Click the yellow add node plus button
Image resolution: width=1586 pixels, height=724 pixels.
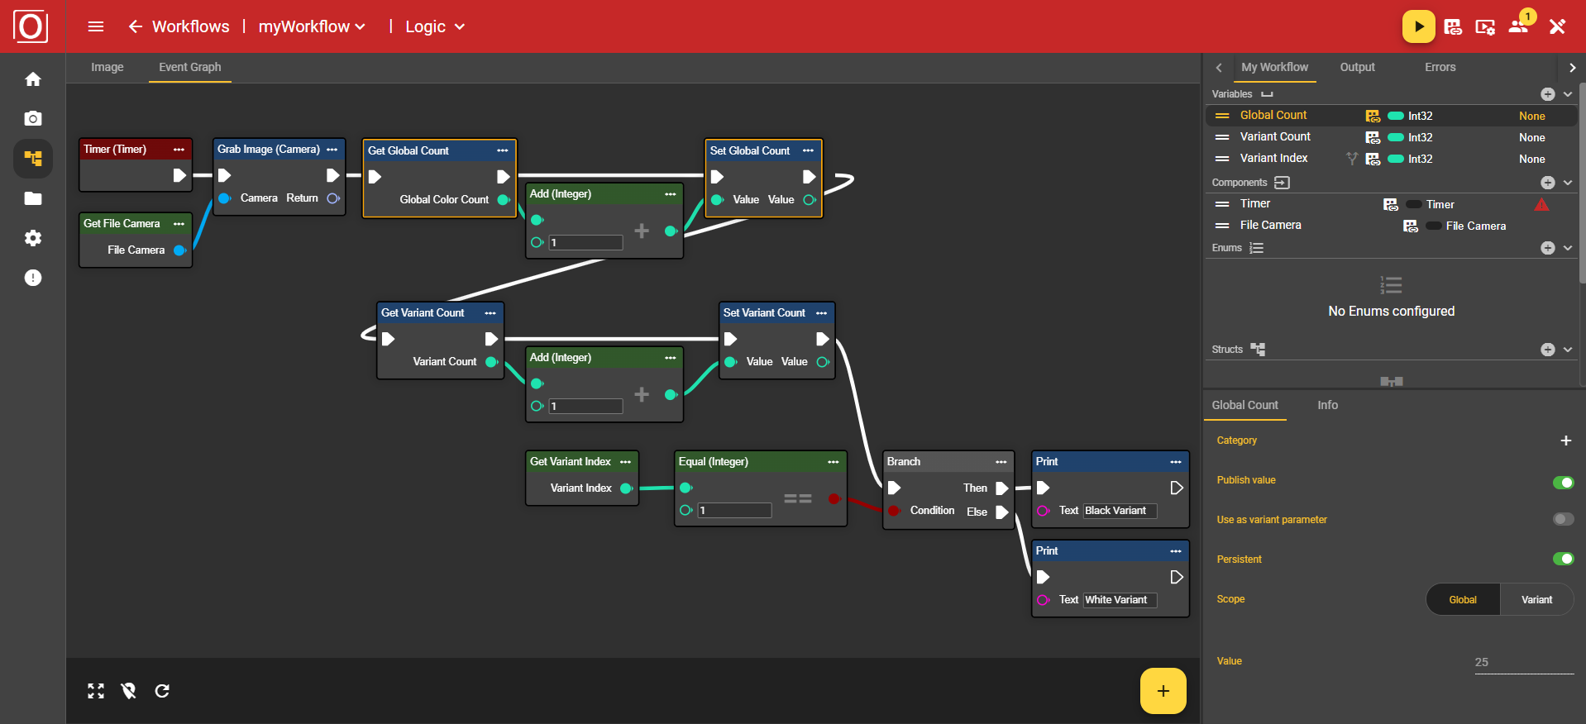click(1163, 691)
